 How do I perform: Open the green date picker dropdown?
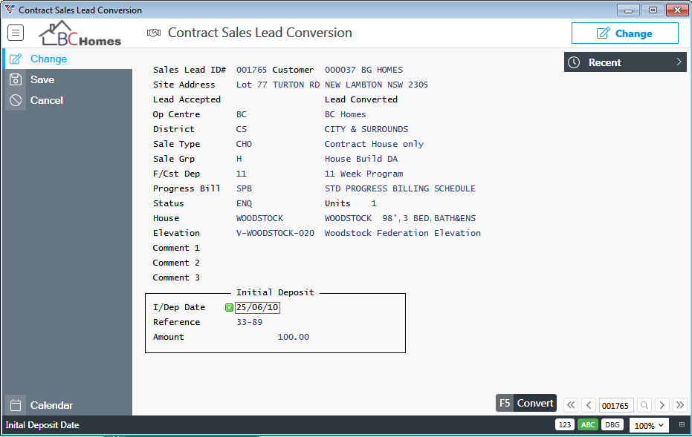click(229, 307)
